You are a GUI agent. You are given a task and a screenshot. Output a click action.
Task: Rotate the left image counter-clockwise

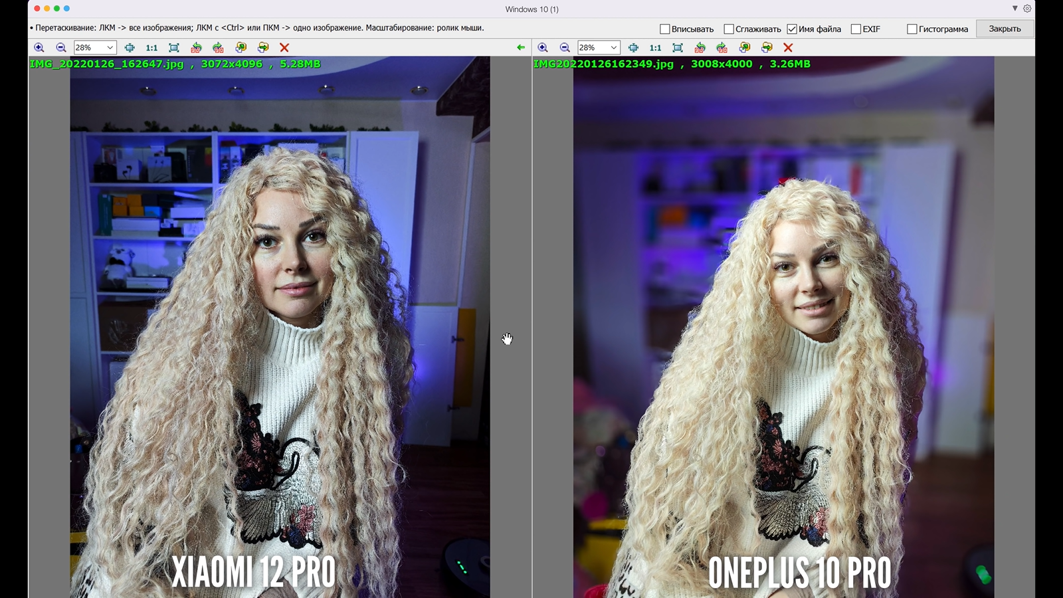pos(196,48)
